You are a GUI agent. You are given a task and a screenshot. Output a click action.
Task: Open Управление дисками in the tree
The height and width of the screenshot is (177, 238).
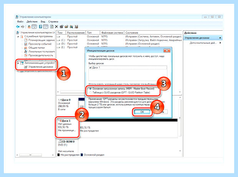click(41, 67)
